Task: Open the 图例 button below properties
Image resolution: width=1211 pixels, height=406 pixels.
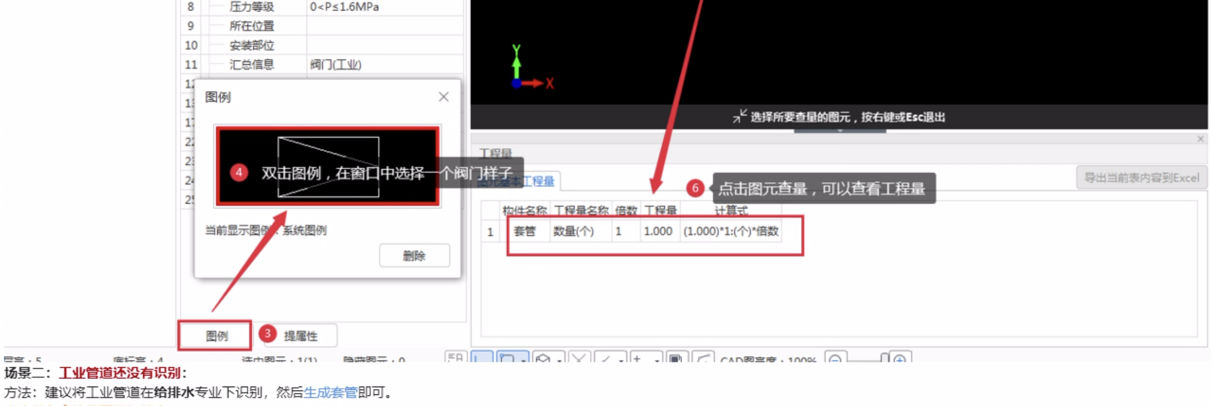Action: (216, 336)
